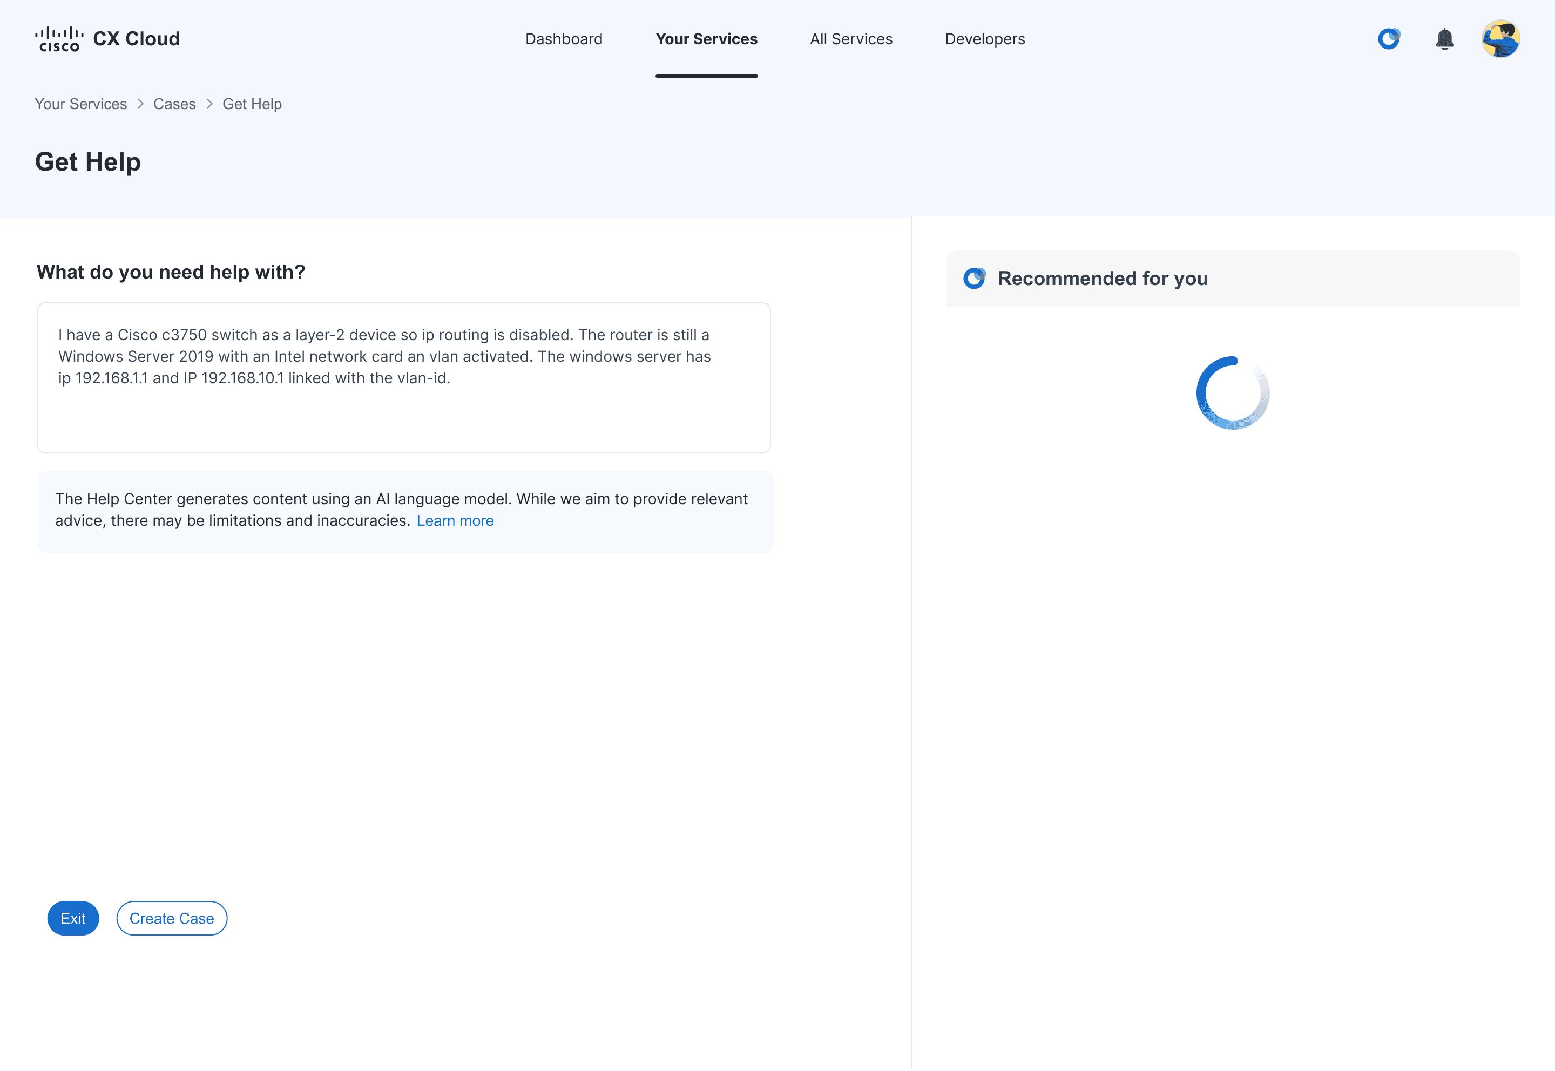Click chevron after Cases breadcrumb
1555x1071 pixels.
[209, 104]
